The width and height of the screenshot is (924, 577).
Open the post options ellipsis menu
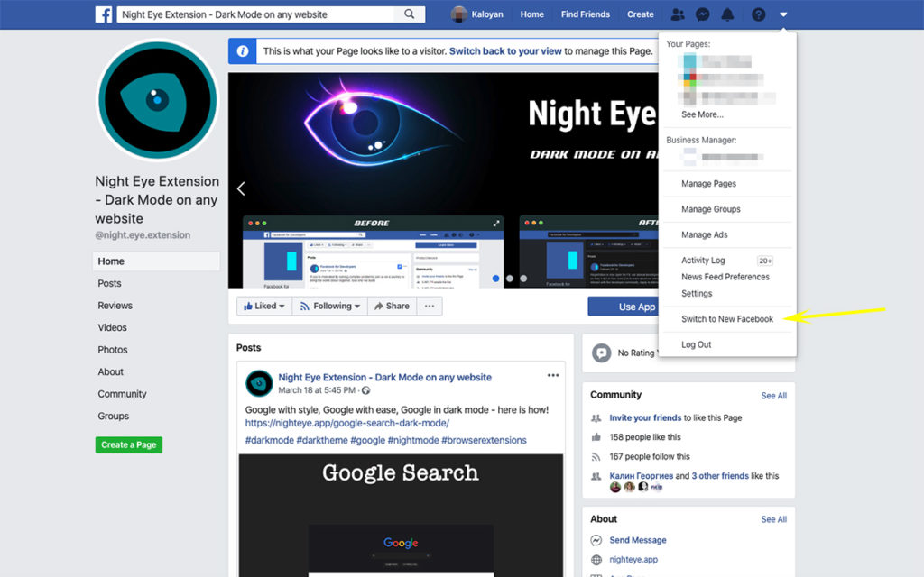pyautogui.click(x=553, y=376)
